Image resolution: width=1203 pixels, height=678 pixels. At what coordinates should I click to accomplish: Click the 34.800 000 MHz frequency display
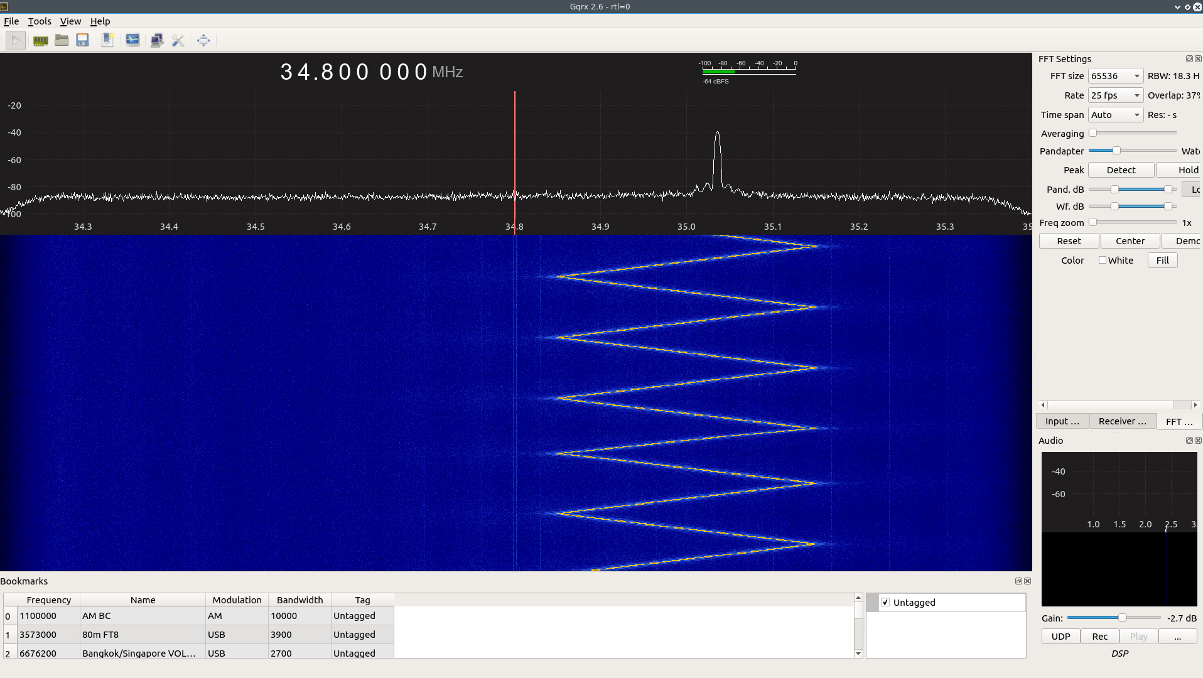(372, 72)
